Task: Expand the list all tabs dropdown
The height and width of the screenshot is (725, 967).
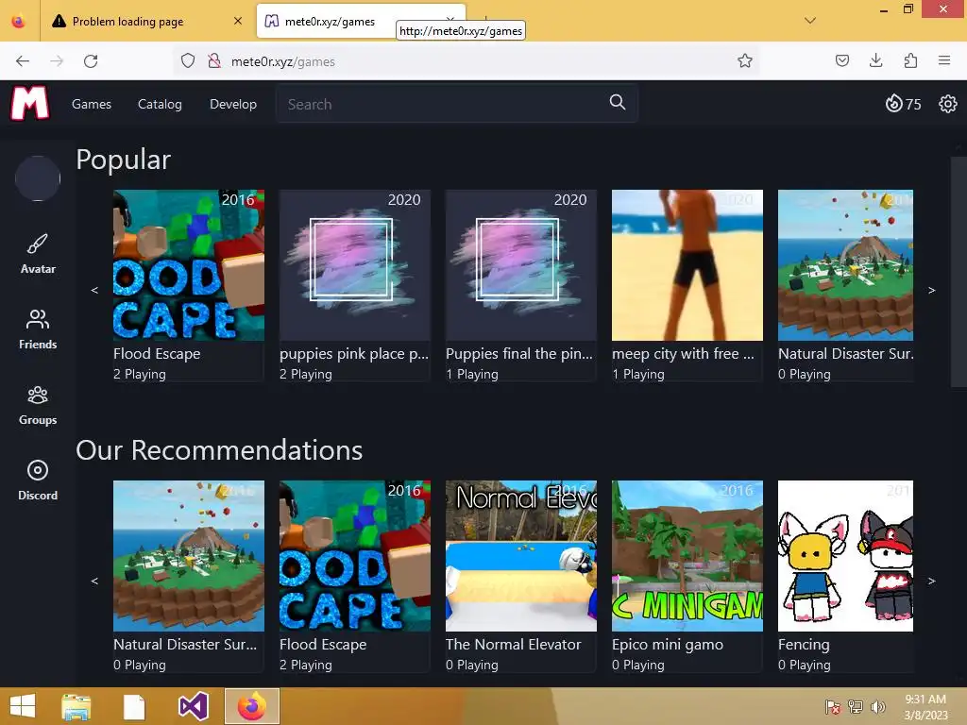Action: (x=810, y=21)
